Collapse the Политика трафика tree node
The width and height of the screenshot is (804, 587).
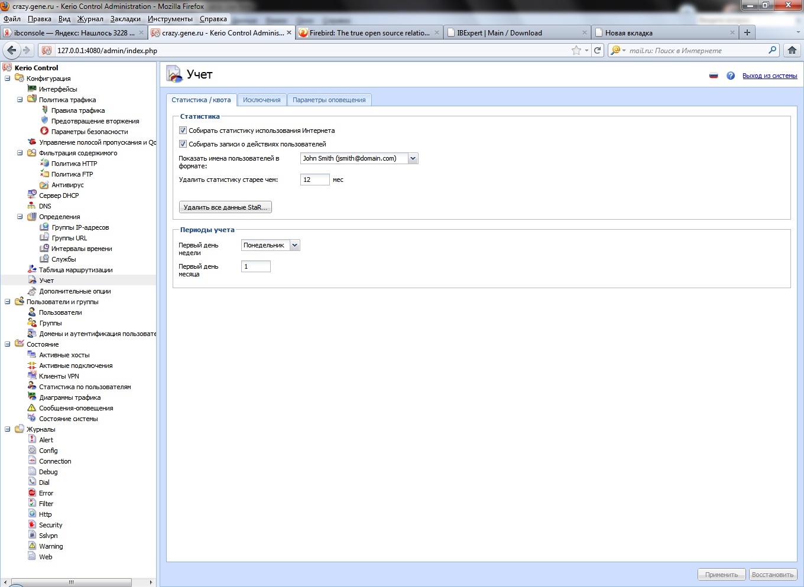click(20, 100)
